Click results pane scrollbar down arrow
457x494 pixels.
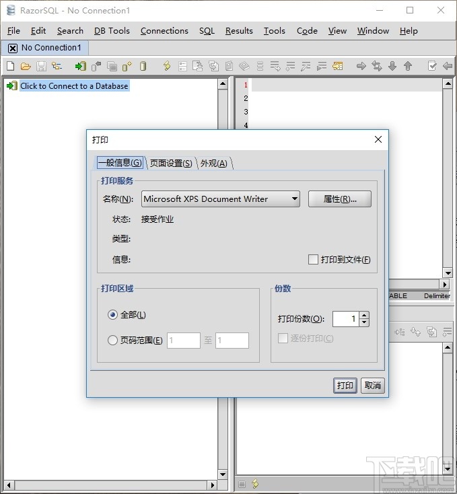(448, 469)
